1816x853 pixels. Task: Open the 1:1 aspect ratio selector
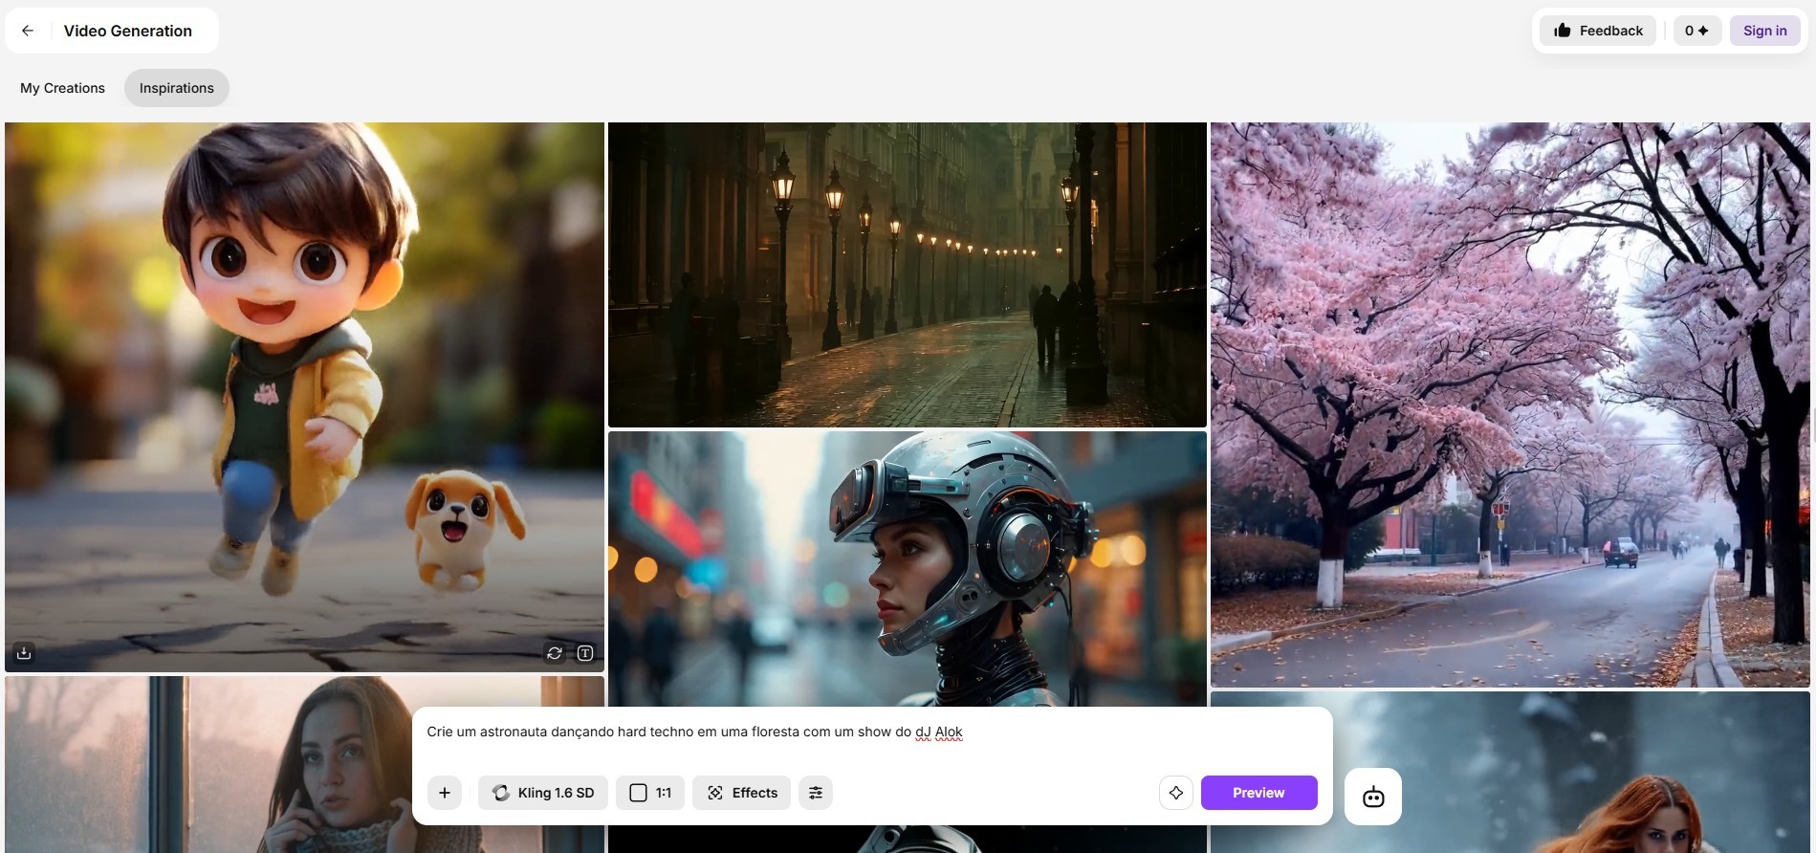coord(650,793)
